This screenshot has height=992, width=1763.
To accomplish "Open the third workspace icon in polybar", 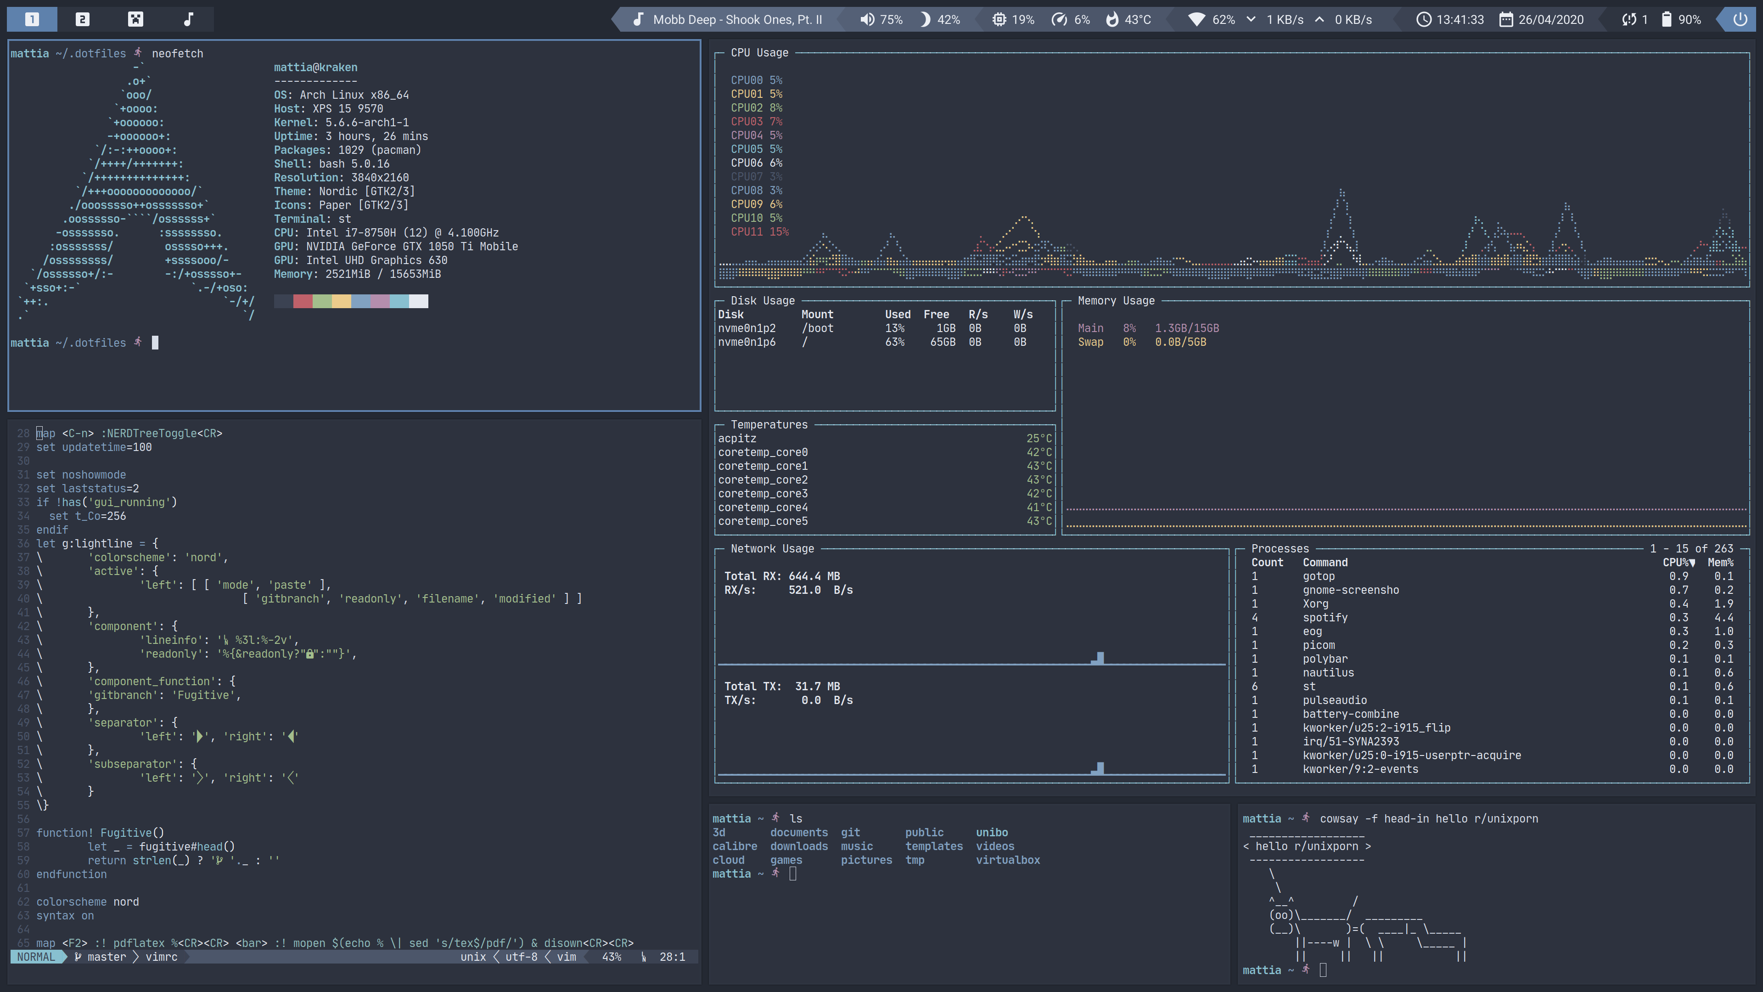I will 135,19.
